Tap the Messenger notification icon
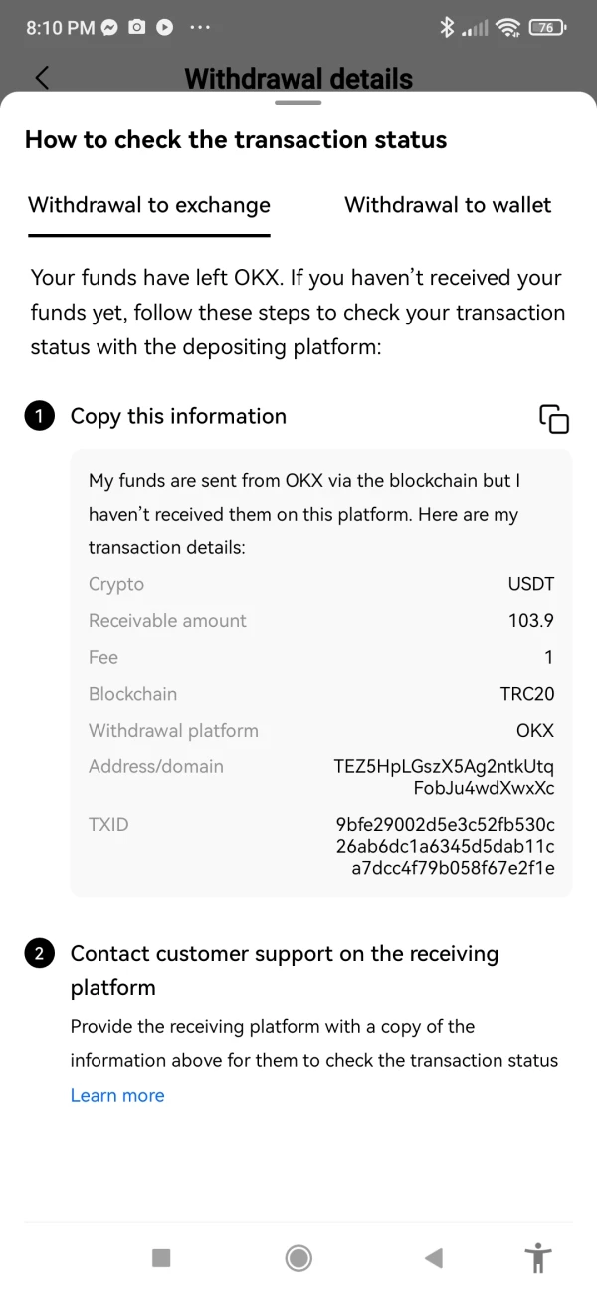The width and height of the screenshot is (597, 1294). pos(109,28)
